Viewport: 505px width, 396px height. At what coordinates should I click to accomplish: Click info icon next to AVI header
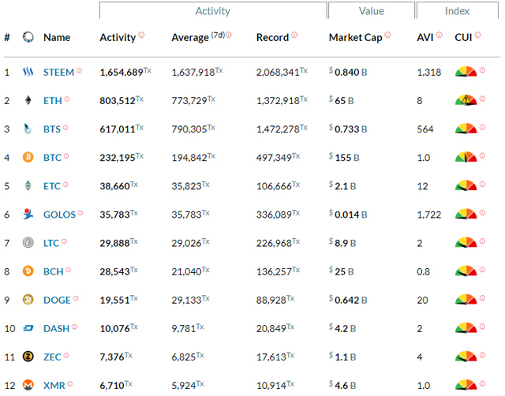pyautogui.click(x=440, y=35)
